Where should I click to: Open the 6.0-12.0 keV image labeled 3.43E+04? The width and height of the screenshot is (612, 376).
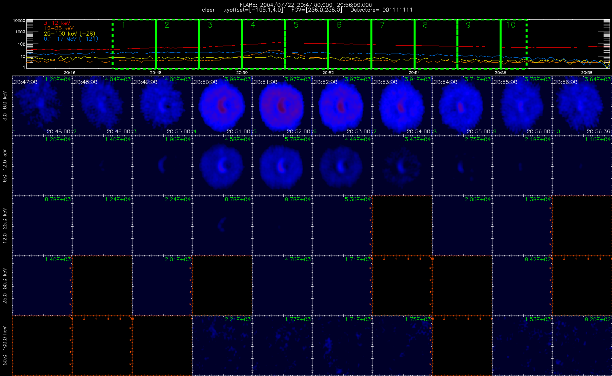(x=402, y=165)
